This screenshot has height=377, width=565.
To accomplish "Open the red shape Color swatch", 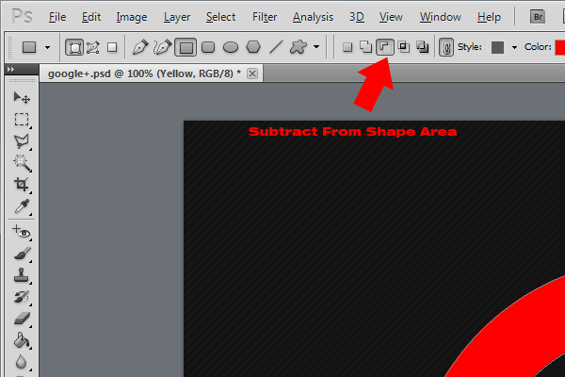I will [x=560, y=47].
